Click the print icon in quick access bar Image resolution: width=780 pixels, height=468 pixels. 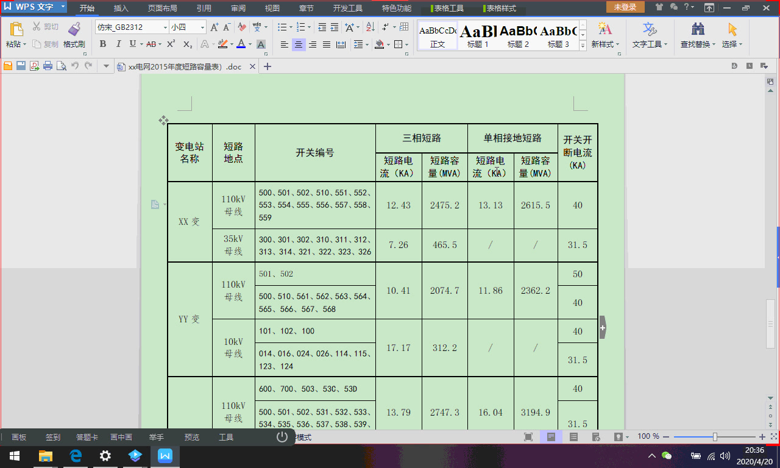[48, 66]
